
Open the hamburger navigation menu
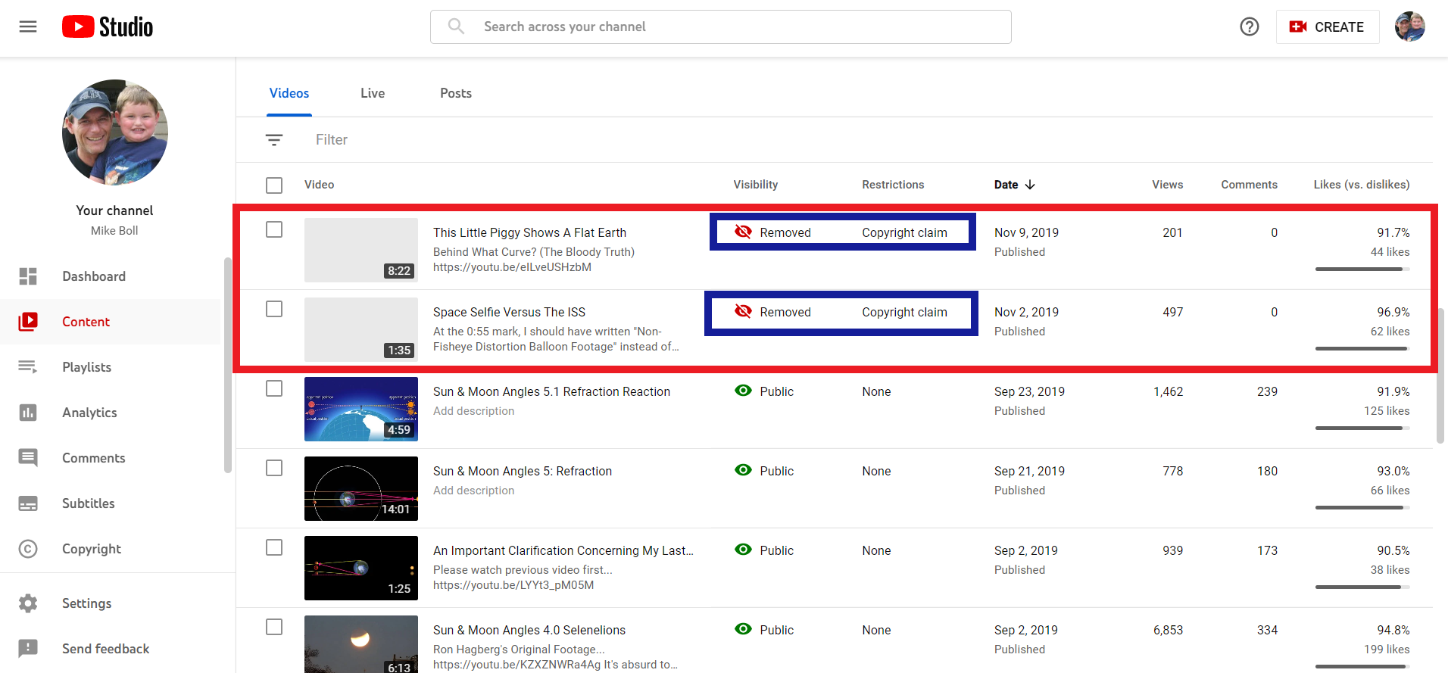(28, 26)
